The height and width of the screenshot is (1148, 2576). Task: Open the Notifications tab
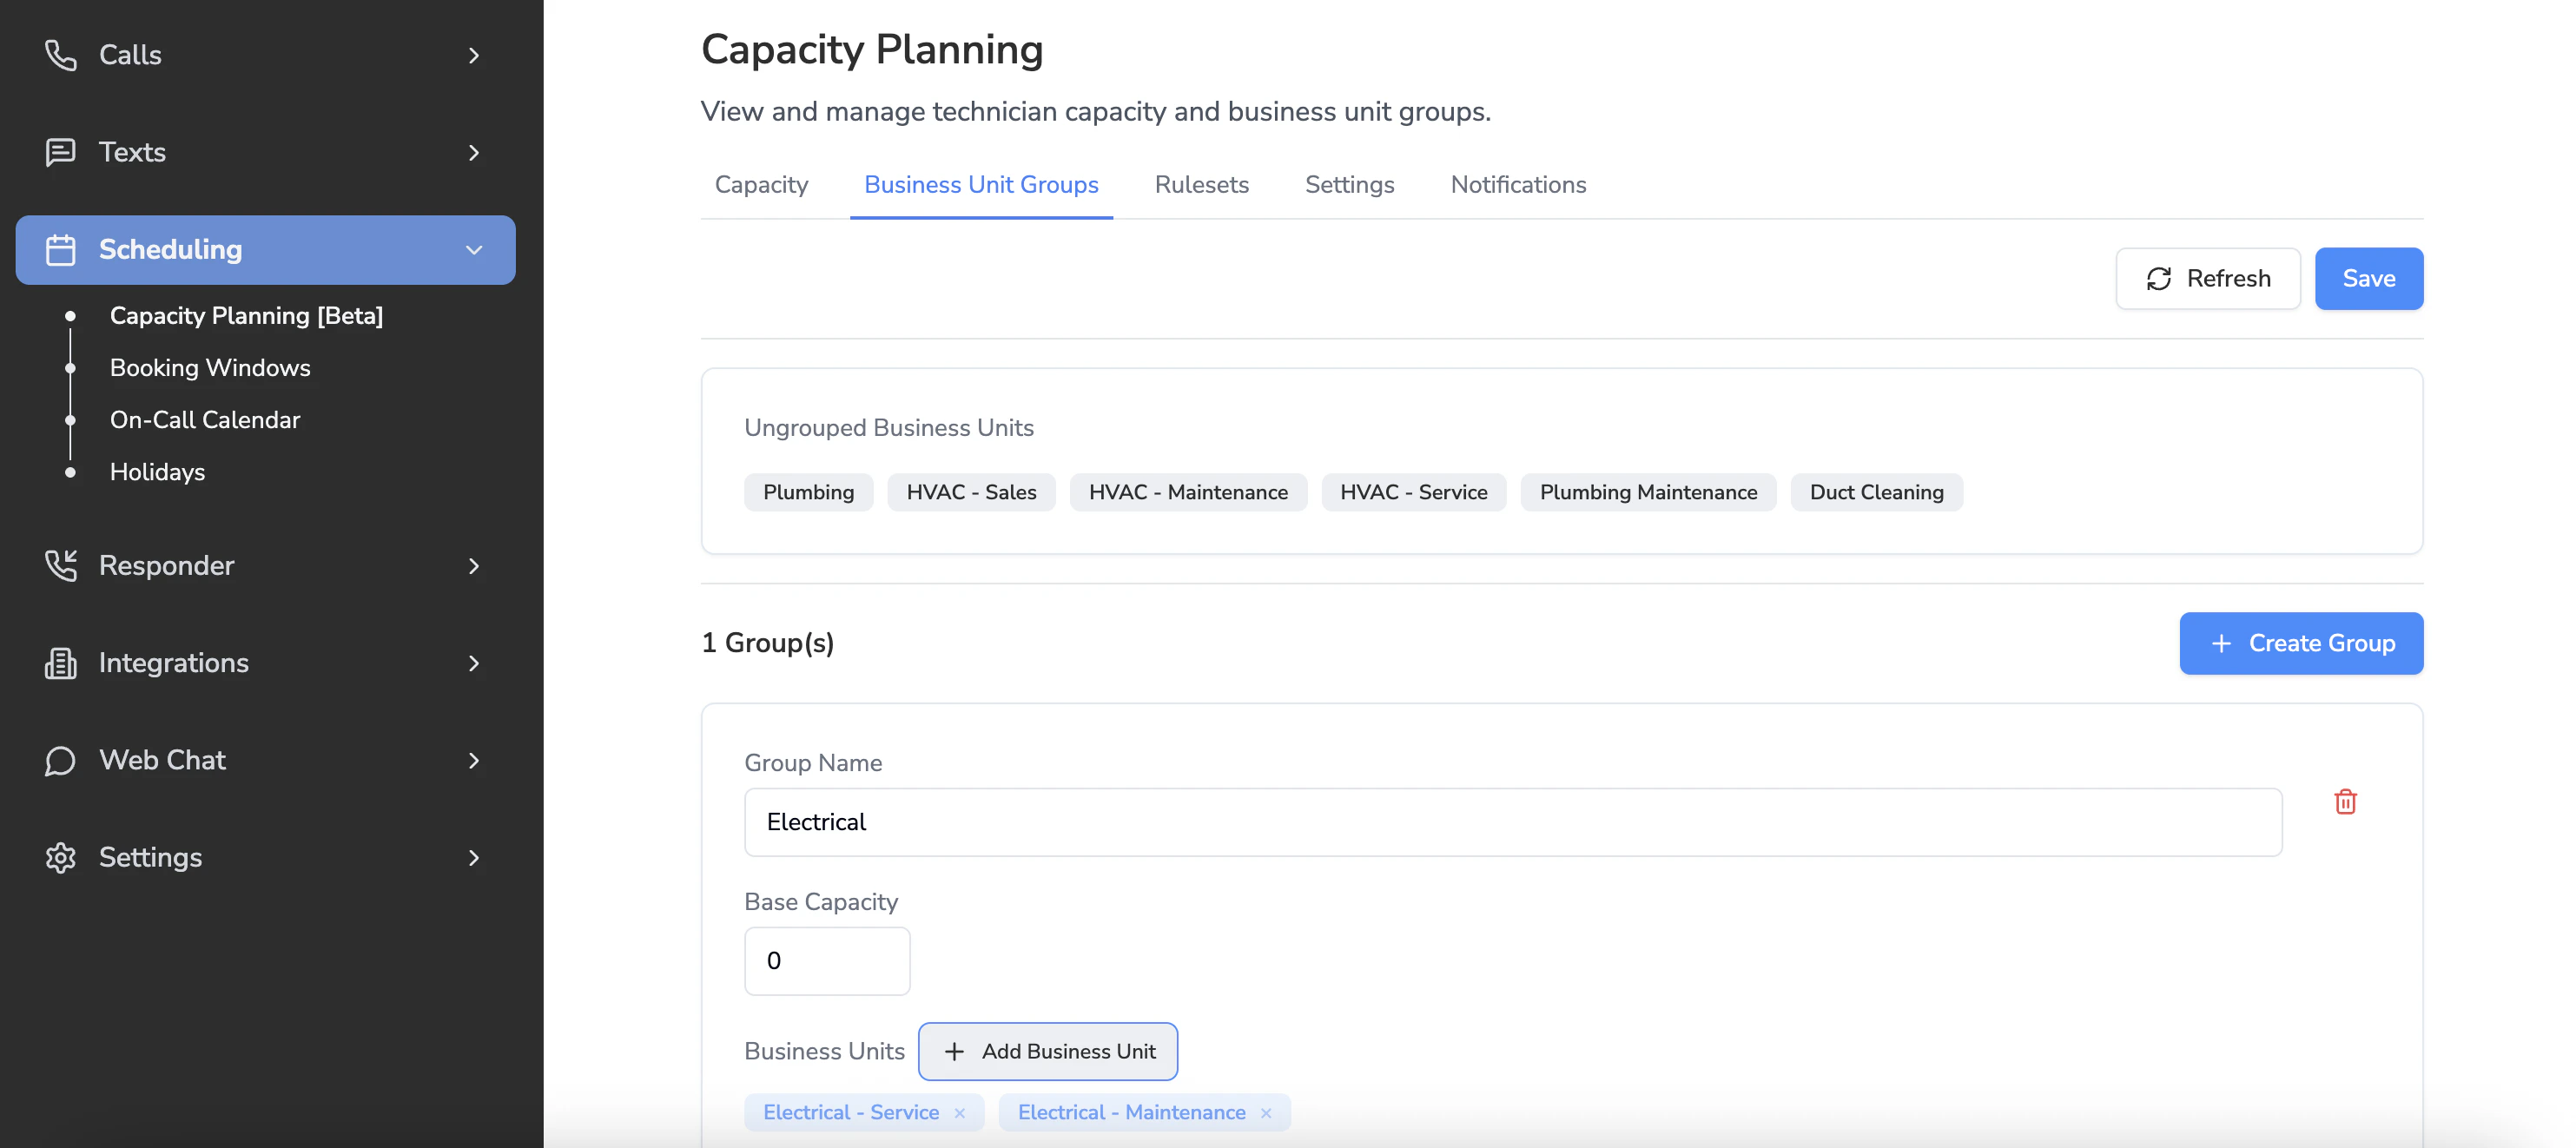[1517, 185]
